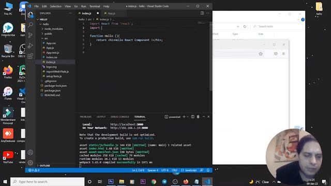331x186 pixels.
Task: Open Premiere Pro from the taskbar
Action: click(x=143, y=181)
